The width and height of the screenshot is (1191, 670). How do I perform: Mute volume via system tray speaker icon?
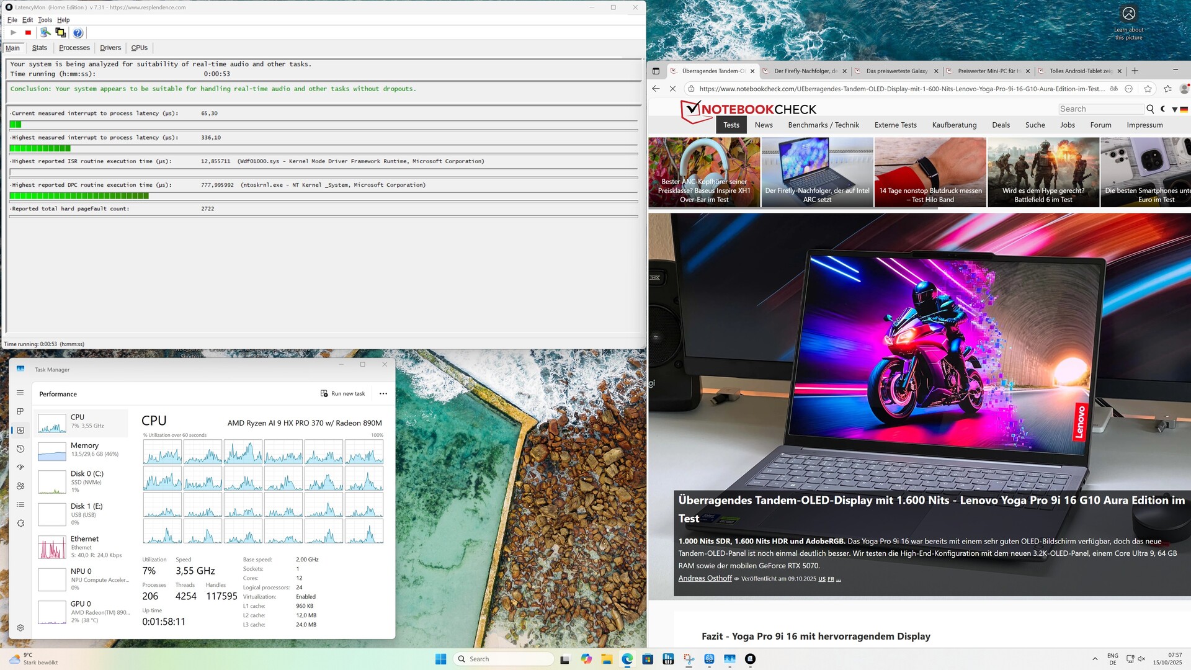pos(1141,659)
